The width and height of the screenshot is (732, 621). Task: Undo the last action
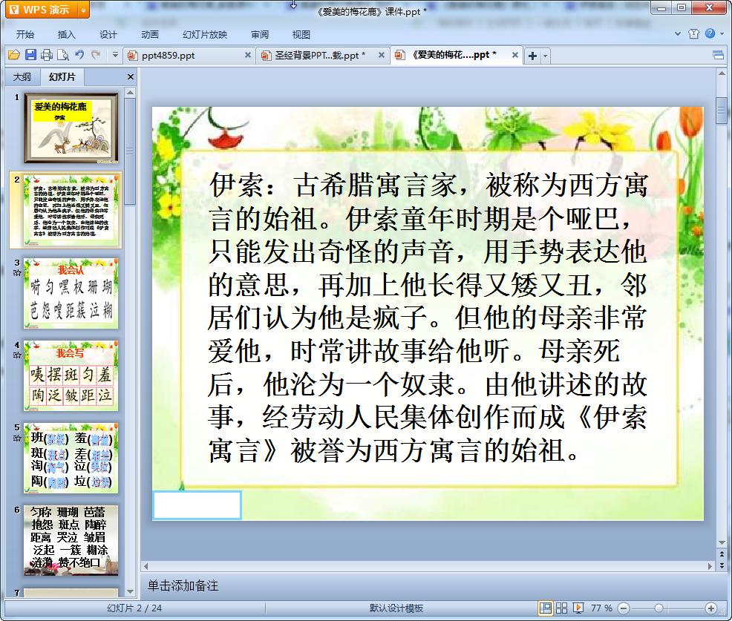click(79, 55)
